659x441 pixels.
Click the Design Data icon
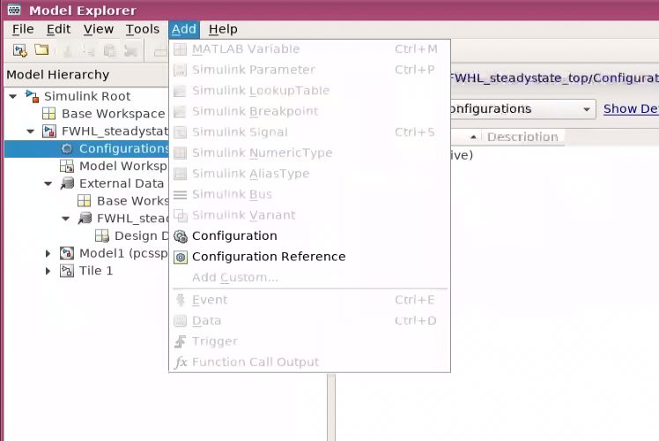coord(101,236)
